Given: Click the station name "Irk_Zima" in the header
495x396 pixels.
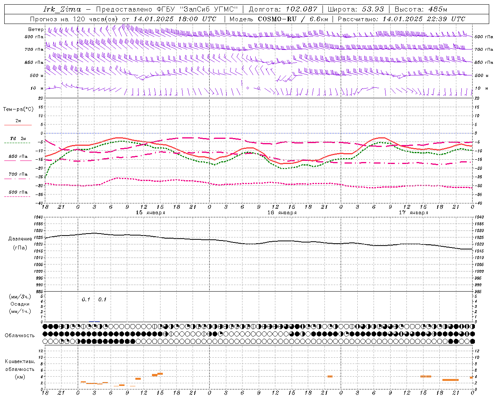Looking at the screenshot, I should [x=62, y=9].
